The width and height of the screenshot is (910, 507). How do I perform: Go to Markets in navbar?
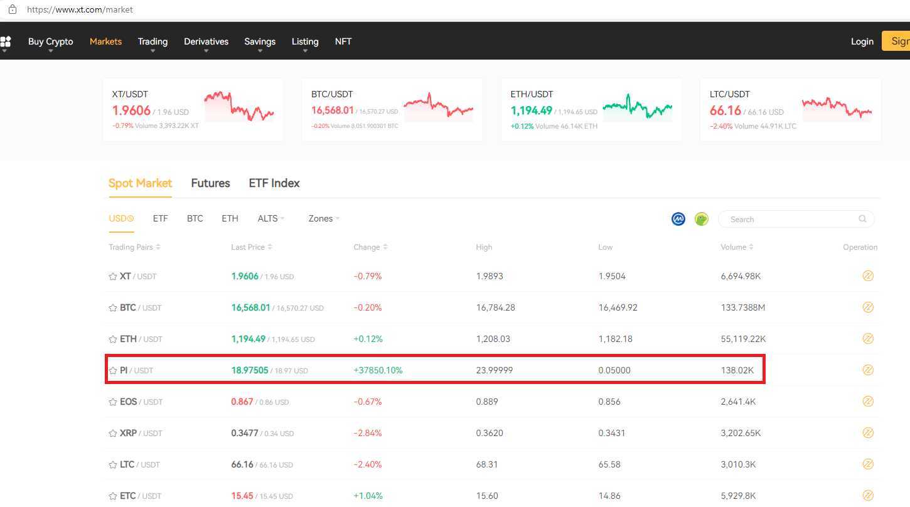[105, 41]
